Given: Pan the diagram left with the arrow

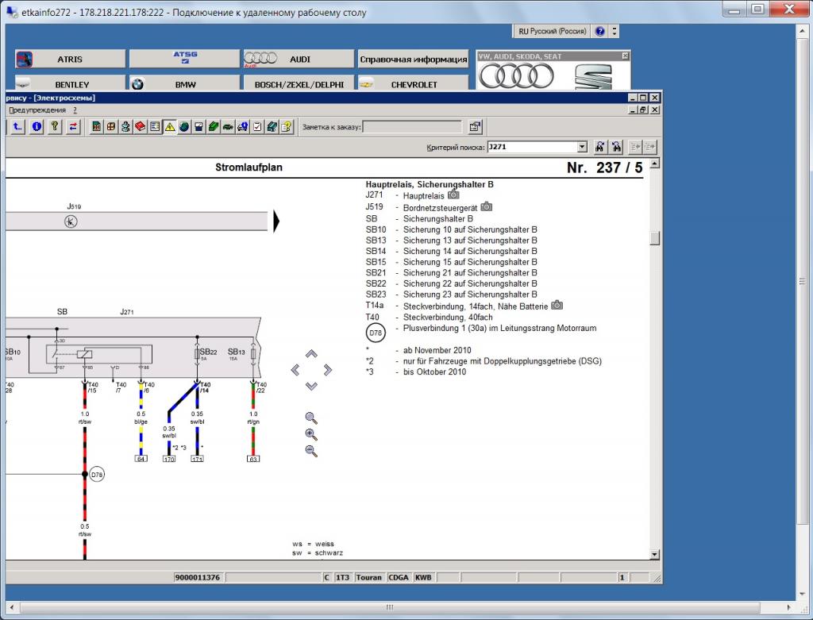Looking at the screenshot, I should [295, 370].
